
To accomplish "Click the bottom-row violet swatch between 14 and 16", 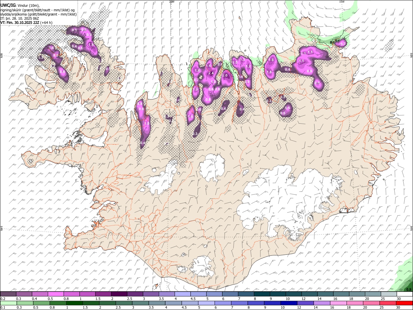I will tap(321, 303).
